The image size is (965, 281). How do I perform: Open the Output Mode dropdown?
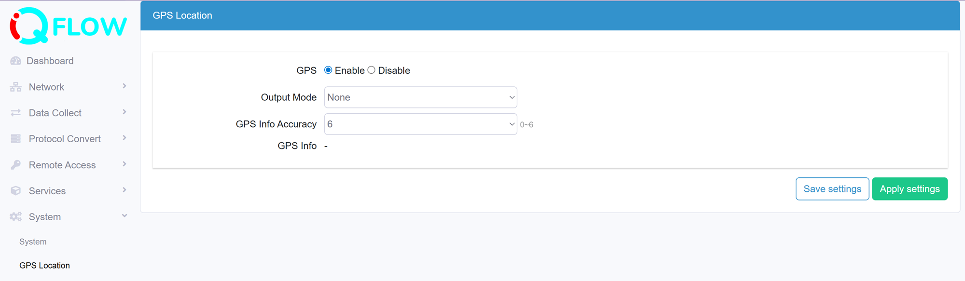coord(420,97)
